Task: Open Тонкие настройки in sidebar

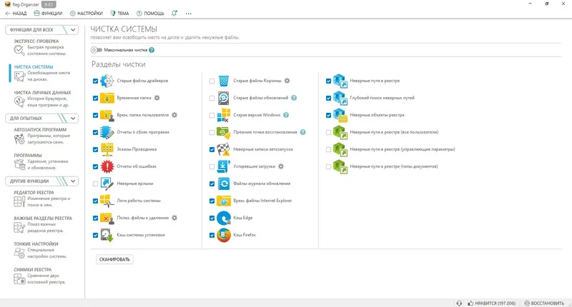Action: click(41, 250)
